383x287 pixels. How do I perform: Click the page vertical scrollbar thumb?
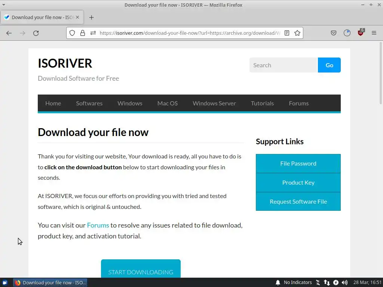coord(380,73)
